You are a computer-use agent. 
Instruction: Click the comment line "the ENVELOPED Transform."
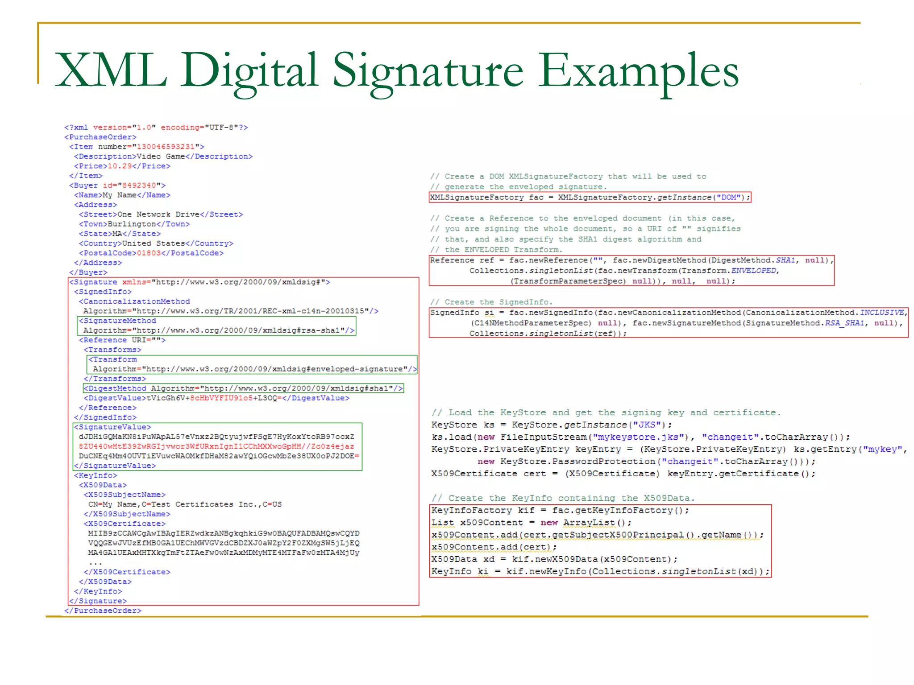(497, 250)
